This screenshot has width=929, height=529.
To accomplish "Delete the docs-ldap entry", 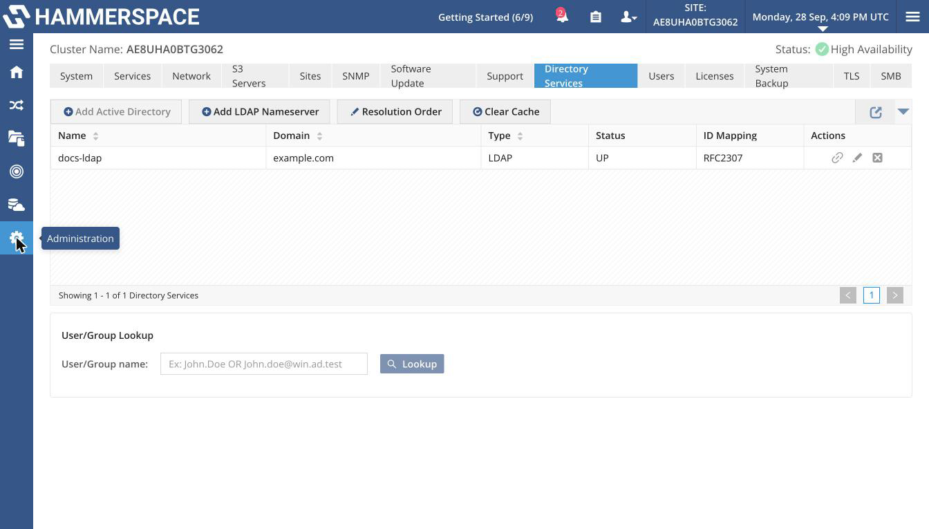I will pyautogui.click(x=877, y=158).
